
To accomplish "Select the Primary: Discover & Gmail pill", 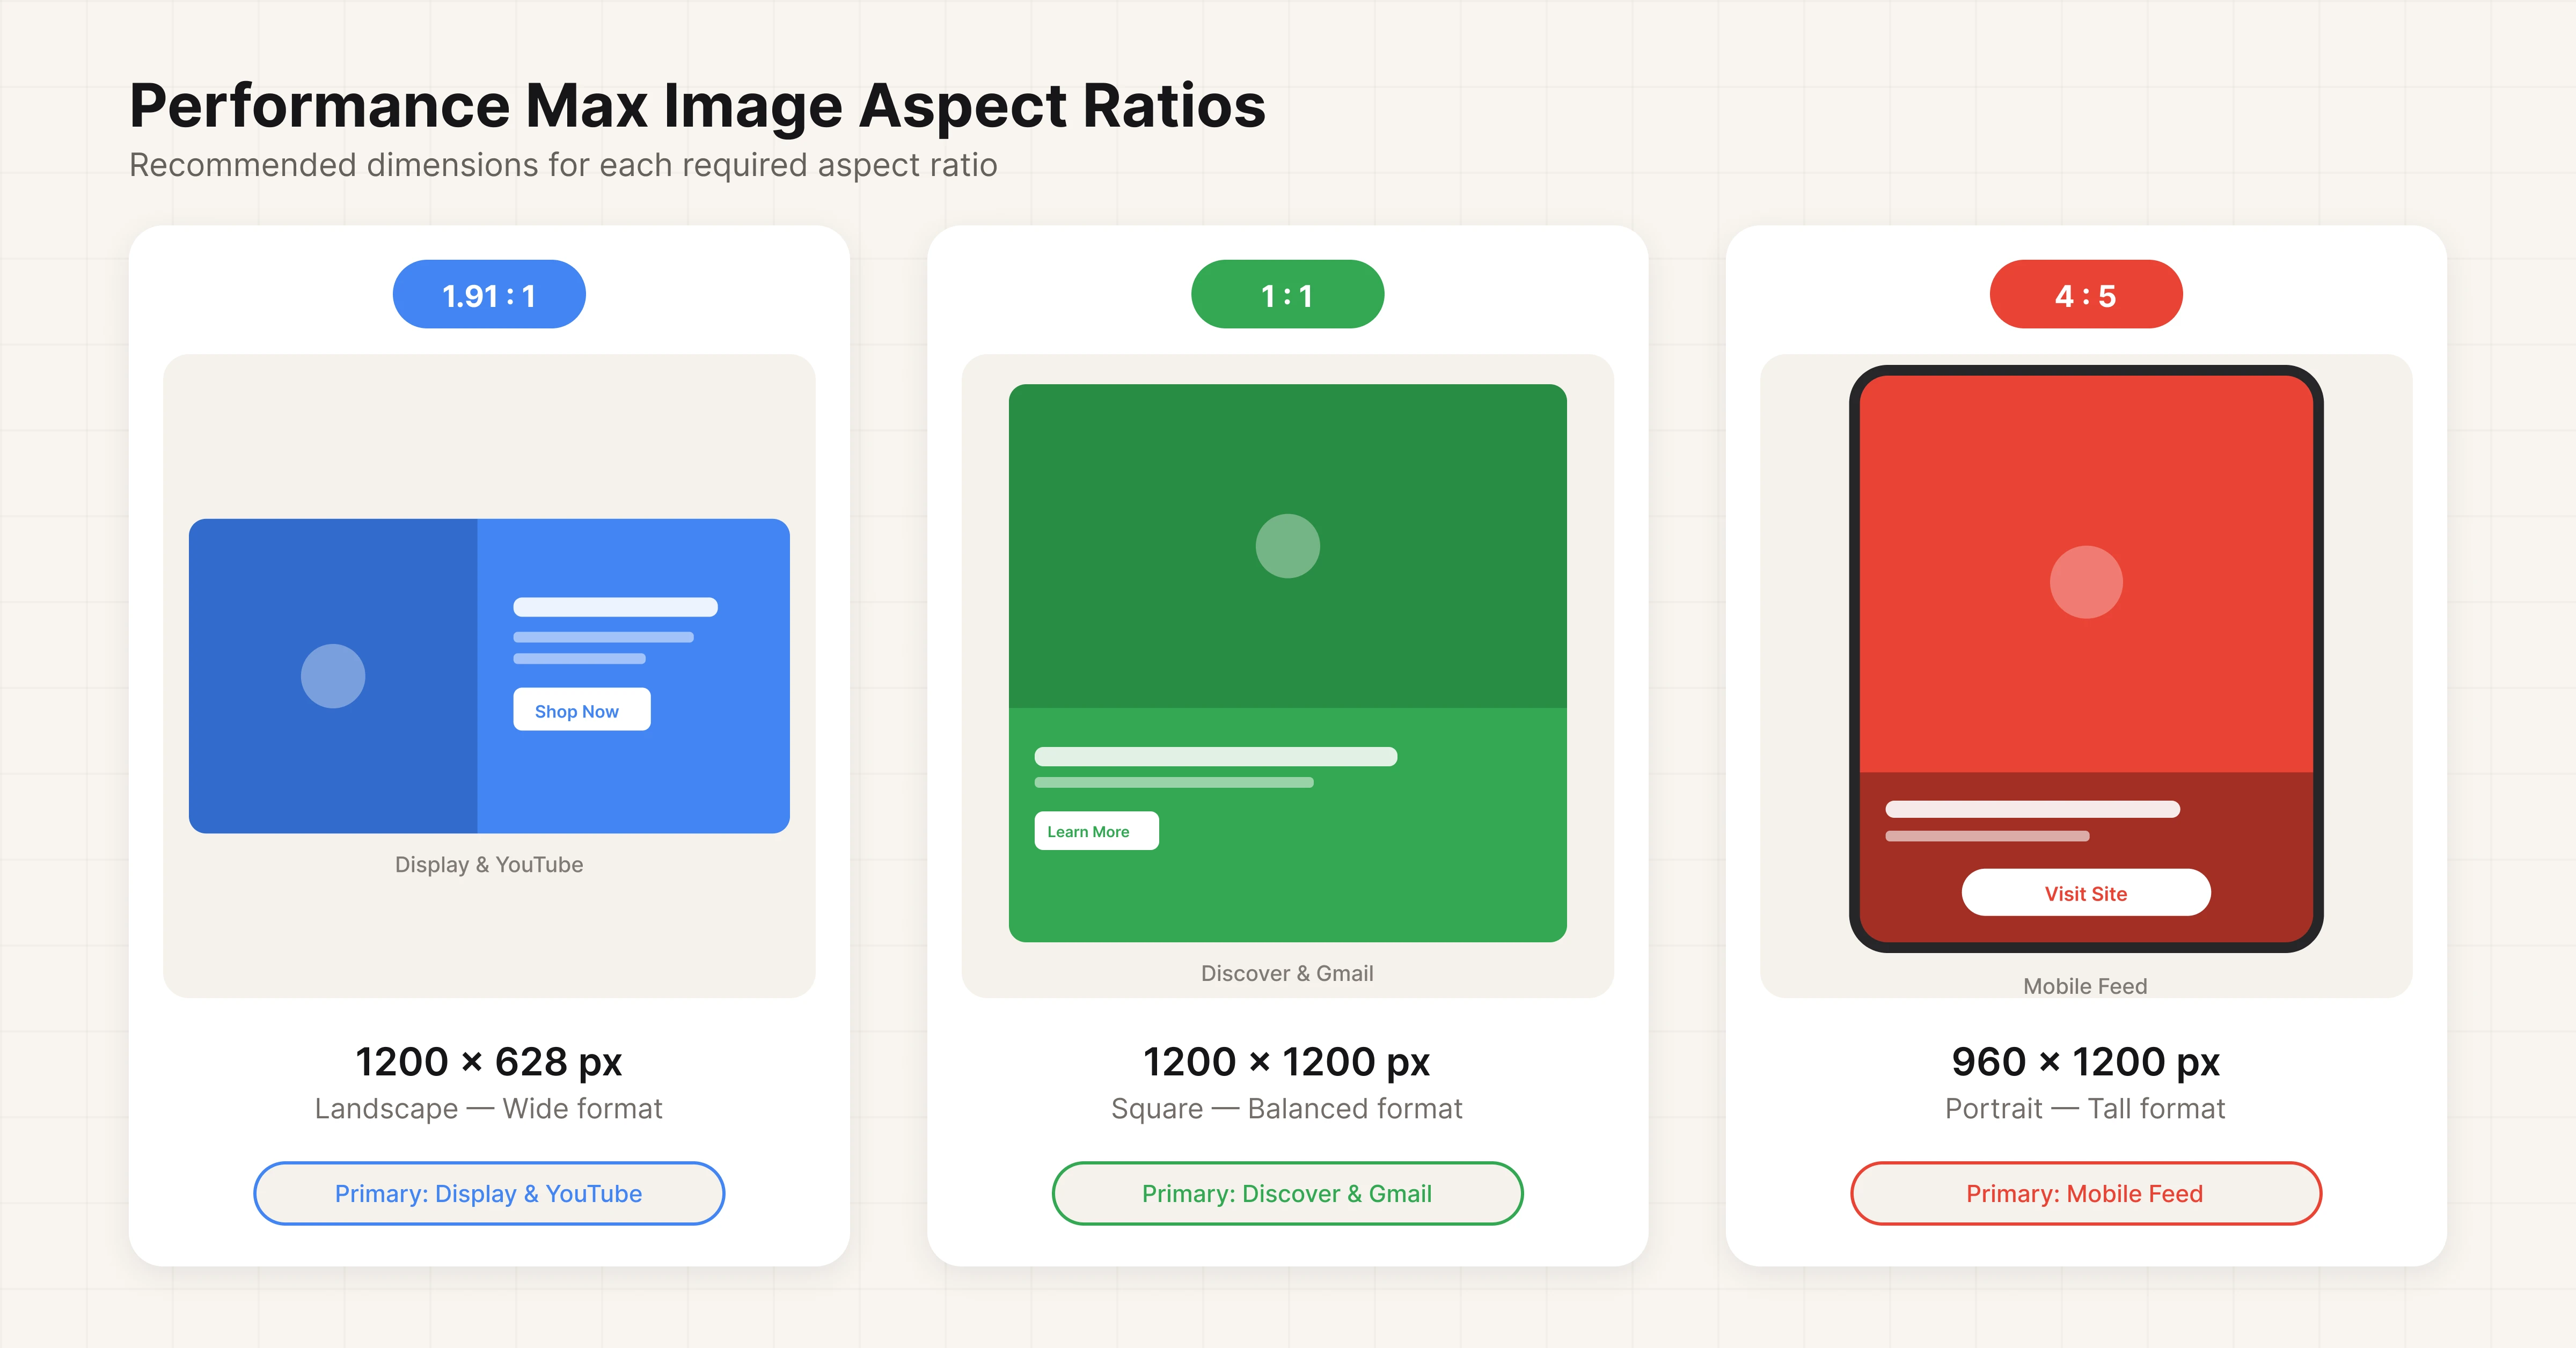I will [1287, 1193].
